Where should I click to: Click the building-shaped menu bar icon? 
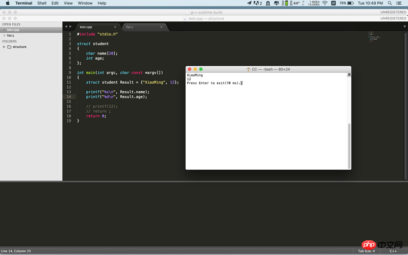268,3
